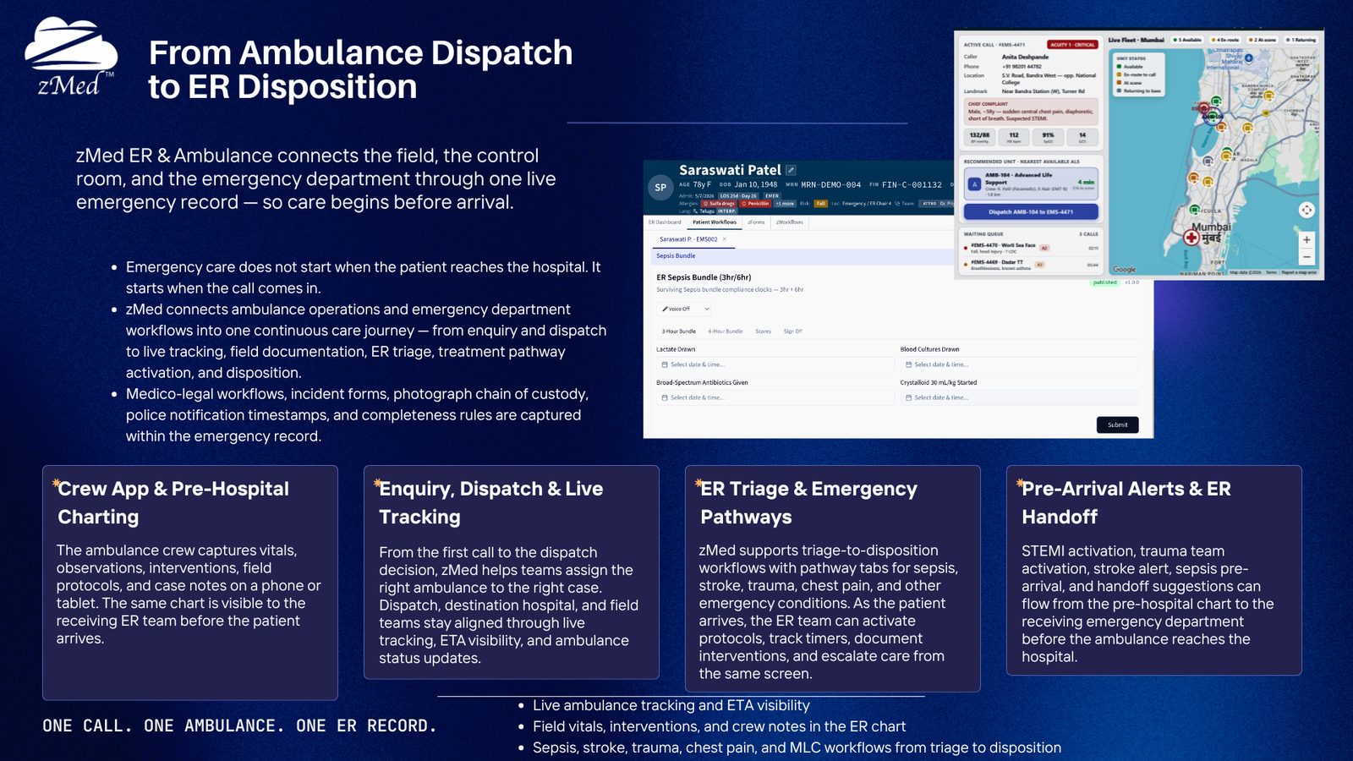Toggle the 1 Returning fleet filter chip

(x=1301, y=40)
